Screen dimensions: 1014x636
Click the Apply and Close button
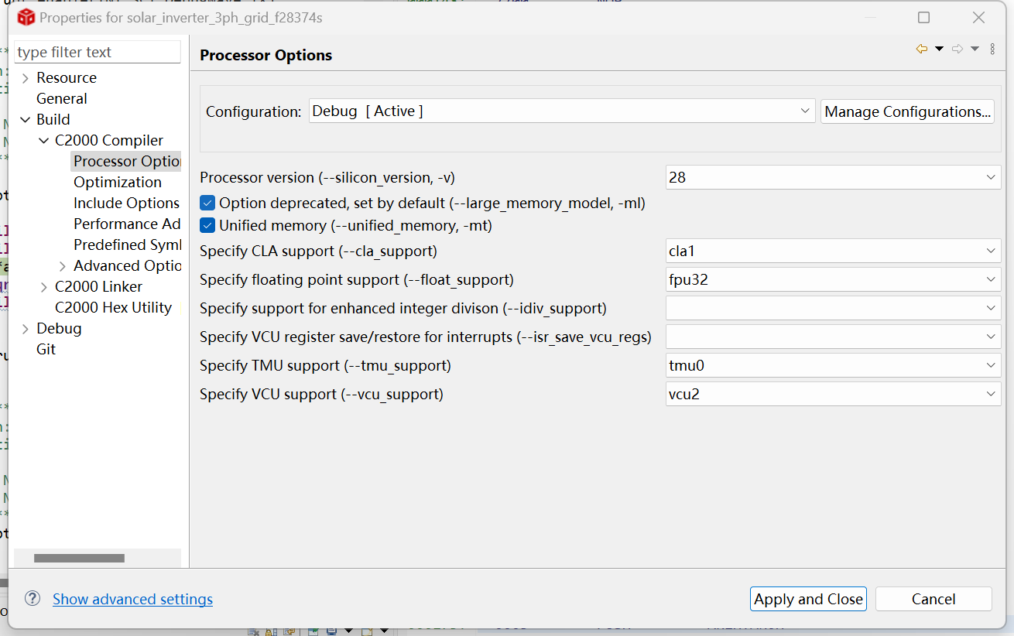pyautogui.click(x=808, y=599)
